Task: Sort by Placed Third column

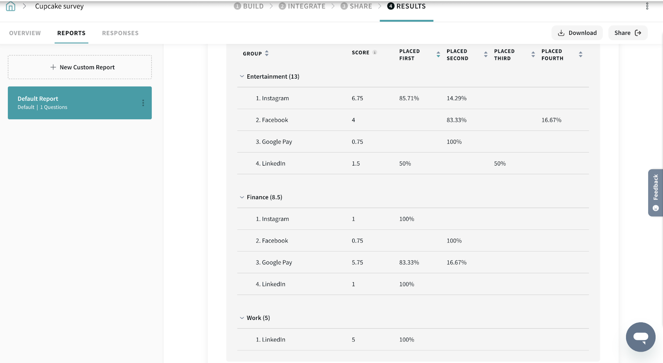Action: click(533, 55)
